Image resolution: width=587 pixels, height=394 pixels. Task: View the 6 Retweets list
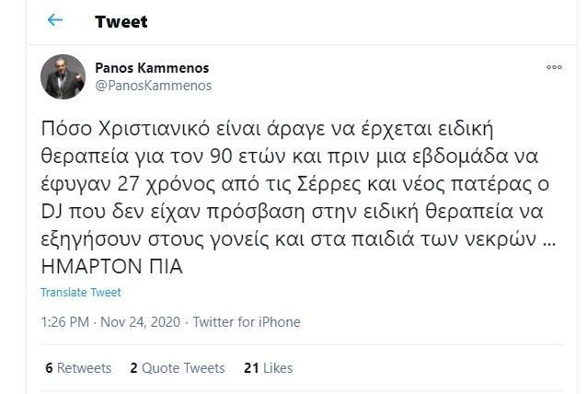pos(77,367)
